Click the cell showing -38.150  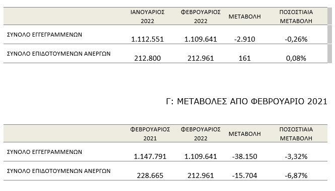point(245,156)
